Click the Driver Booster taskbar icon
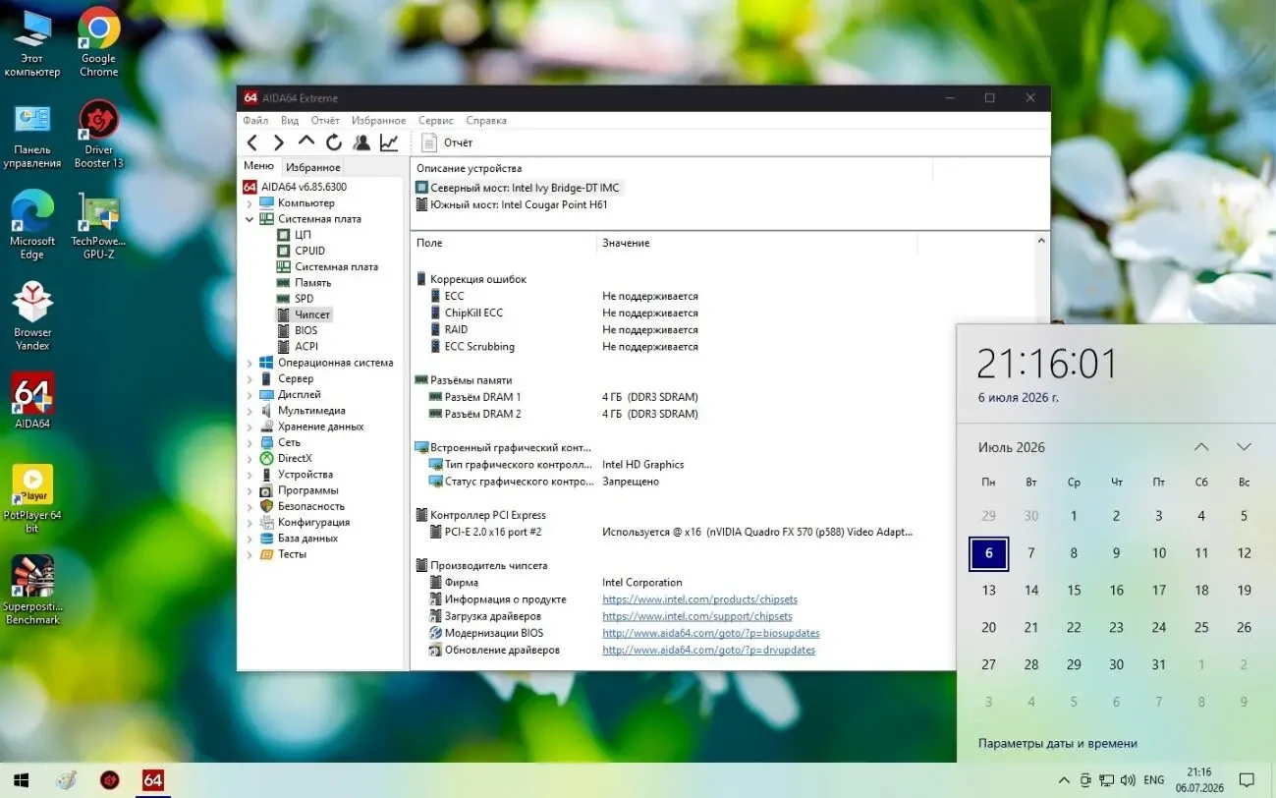The image size is (1276, 798). [x=109, y=780]
